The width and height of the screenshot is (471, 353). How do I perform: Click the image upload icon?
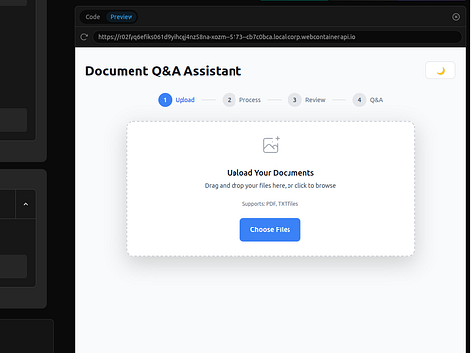[x=271, y=145]
